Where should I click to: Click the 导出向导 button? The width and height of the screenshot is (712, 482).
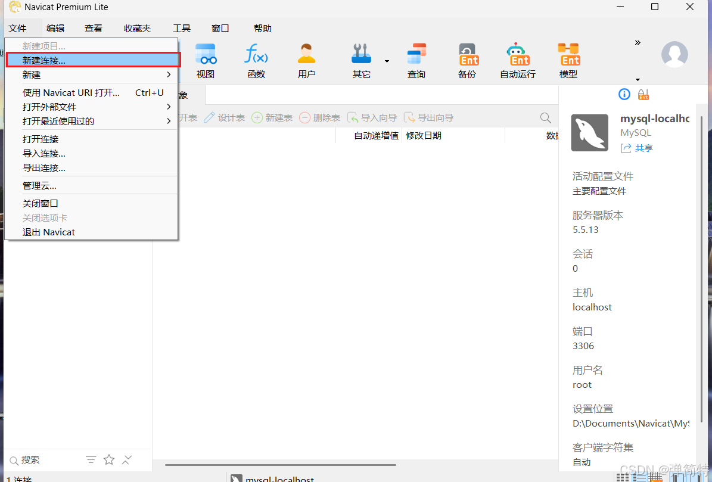[x=428, y=118]
